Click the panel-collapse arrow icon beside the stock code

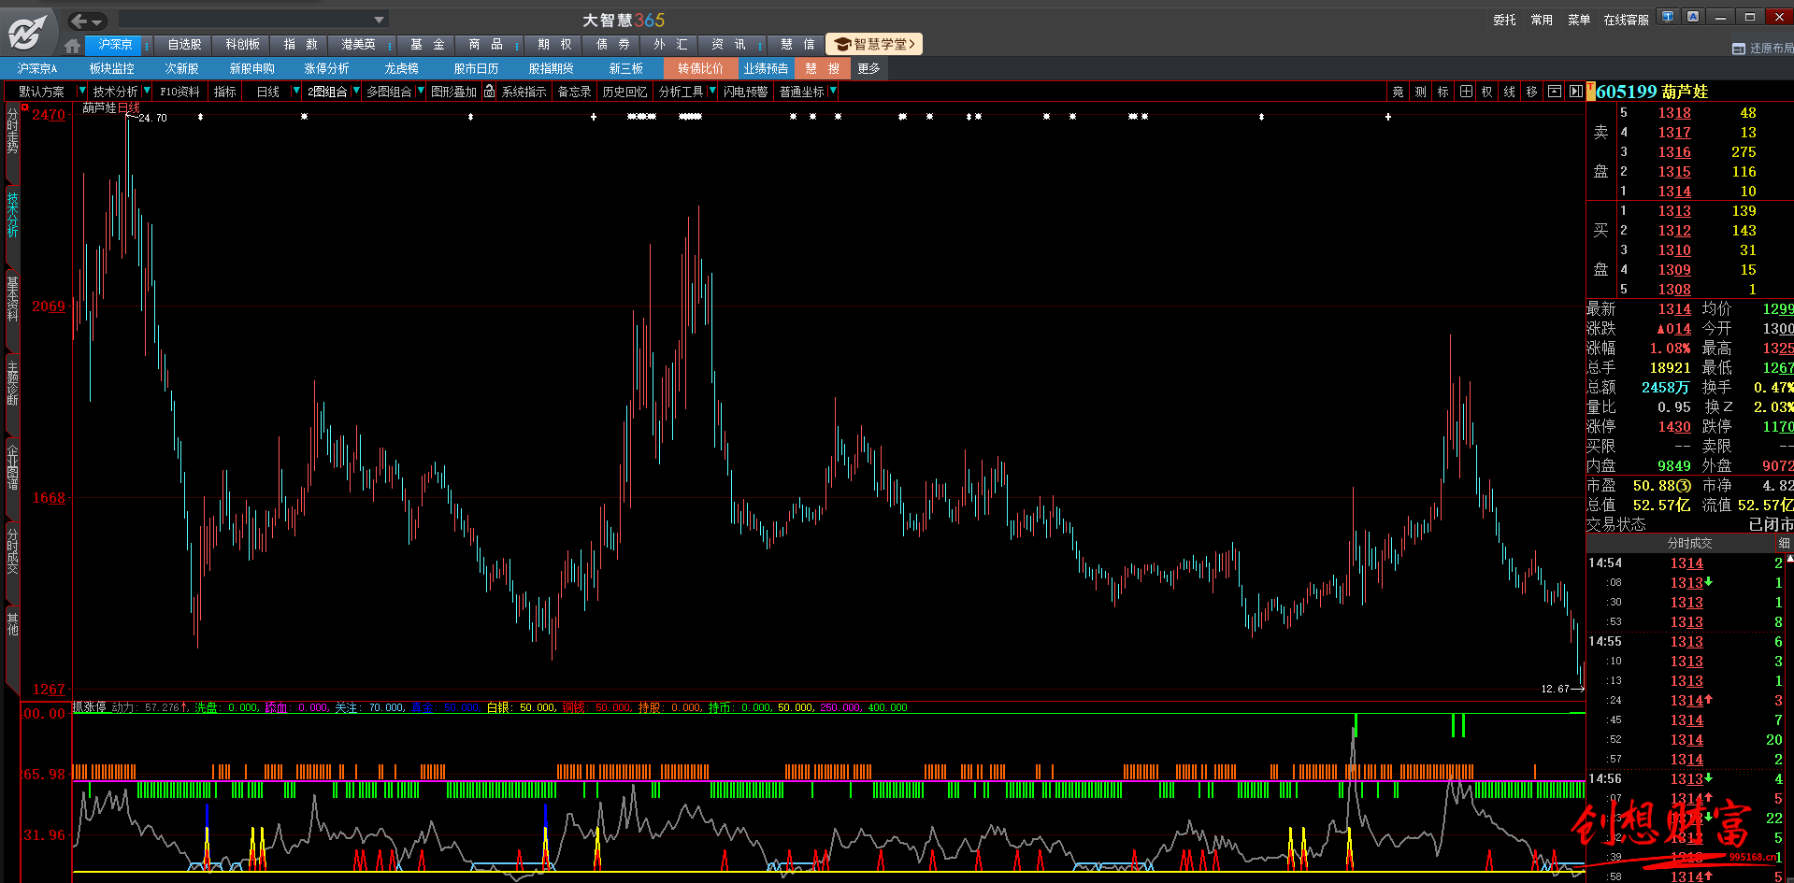coord(1575,92)
